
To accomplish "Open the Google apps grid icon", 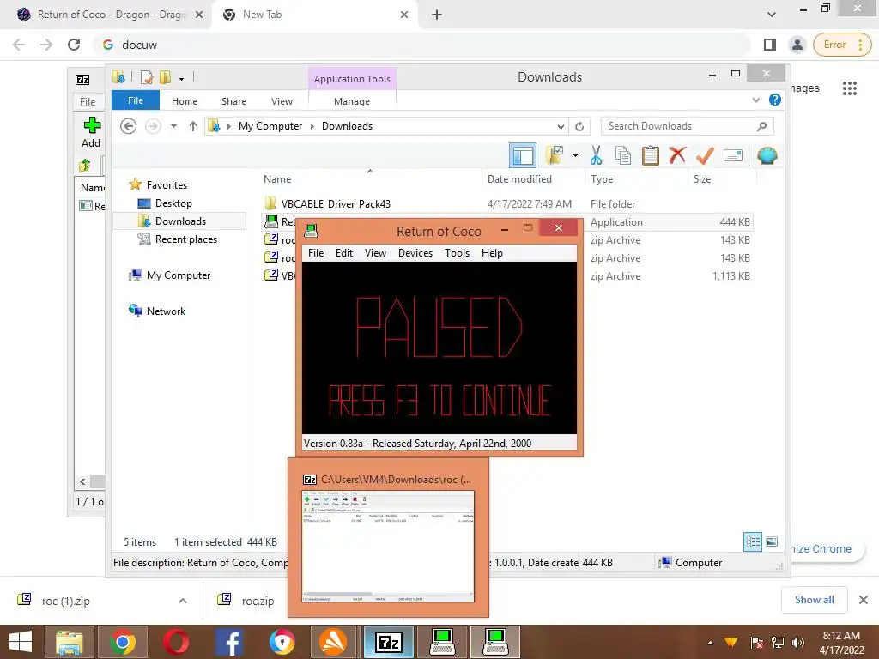I will pyautogui.click(x=849, y=88).
